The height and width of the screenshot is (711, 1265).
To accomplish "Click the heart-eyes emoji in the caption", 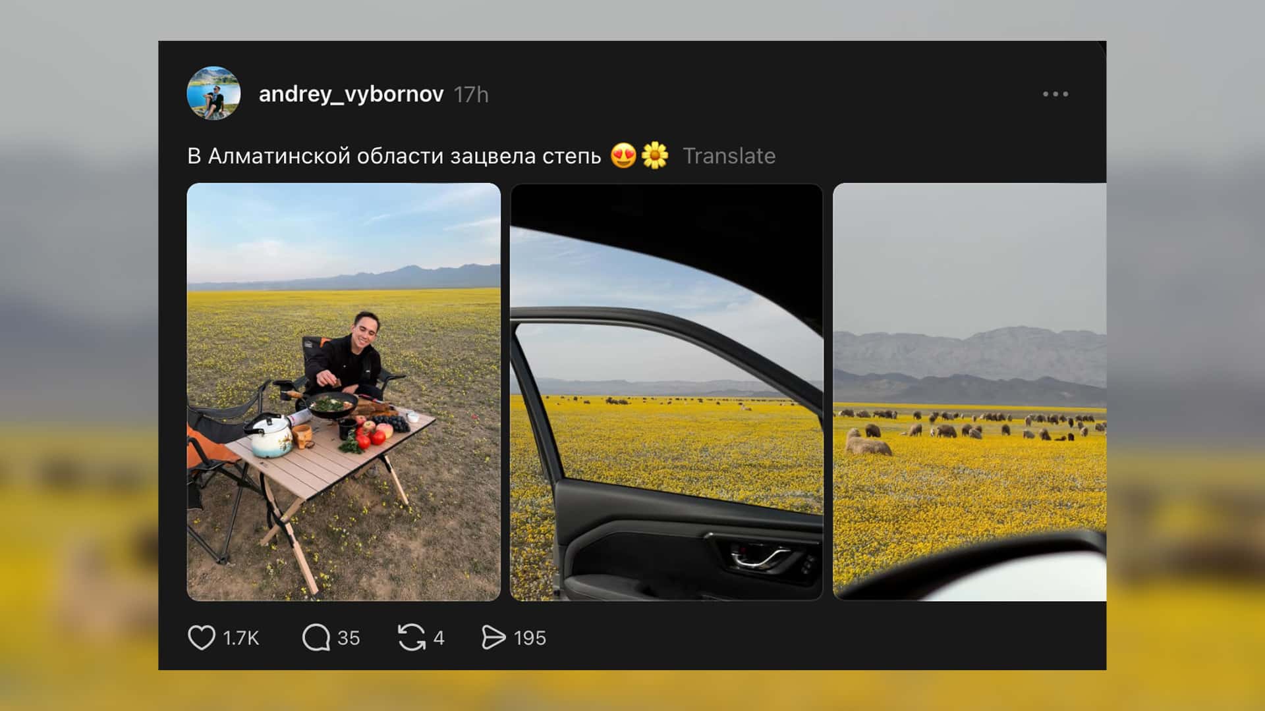I will click(623, 156).
